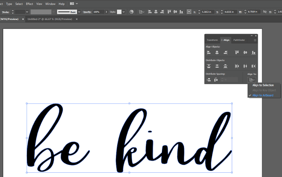Close the Untitled-2 document tab

pos(76,19)
